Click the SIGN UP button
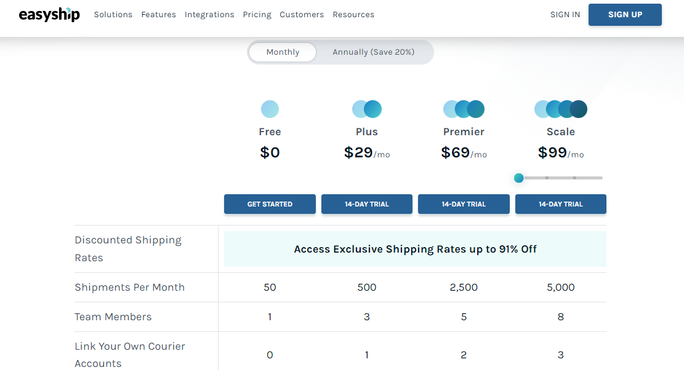This screenshot has width=684, height=370. pyautogui.click(x=625, y=15)
